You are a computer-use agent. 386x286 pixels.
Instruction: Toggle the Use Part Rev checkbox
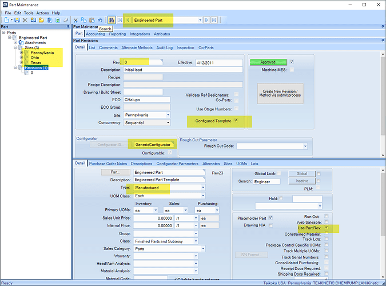click(x=327, y=228)
